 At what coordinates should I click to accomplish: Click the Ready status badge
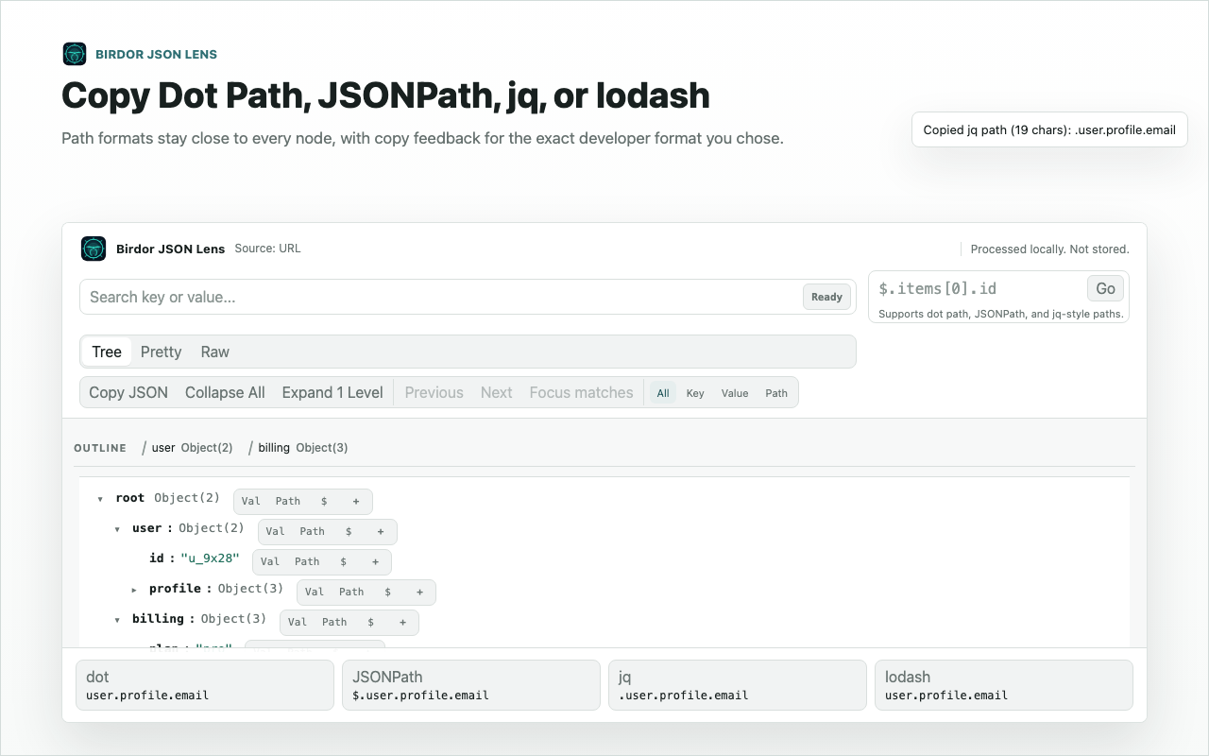coord(826,297)
